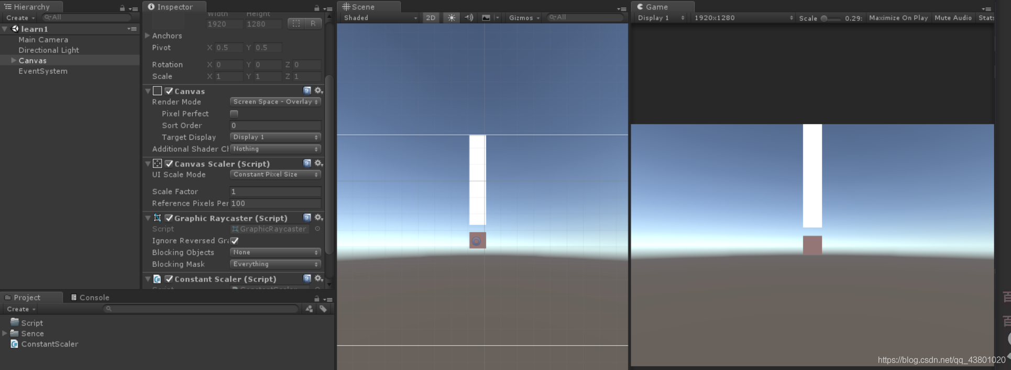Click the Scale Factor input field
The height and width of the screenshot is (370, 1011).
click(x=275, y=192)
